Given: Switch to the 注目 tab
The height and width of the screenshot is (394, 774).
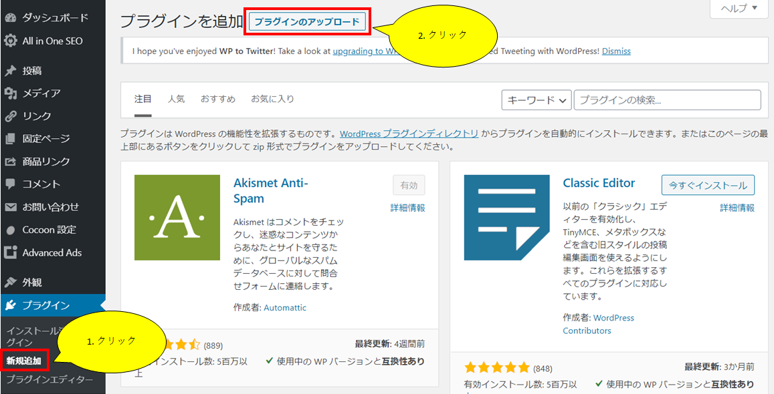Looking at the screenshot, I should [143, 100].
